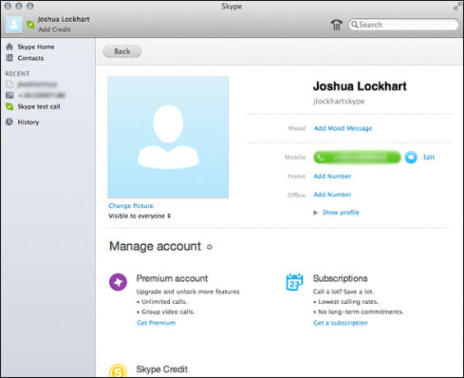The height and width of the screenshot is (378, 464).
Task: Click Add Number for Home
Action: tap(333, 176)
